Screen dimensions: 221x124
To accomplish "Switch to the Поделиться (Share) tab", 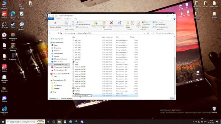I will click(x=67, y=19).
